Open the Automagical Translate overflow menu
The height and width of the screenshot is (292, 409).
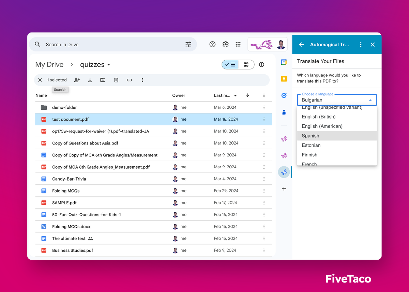point(361,44)
